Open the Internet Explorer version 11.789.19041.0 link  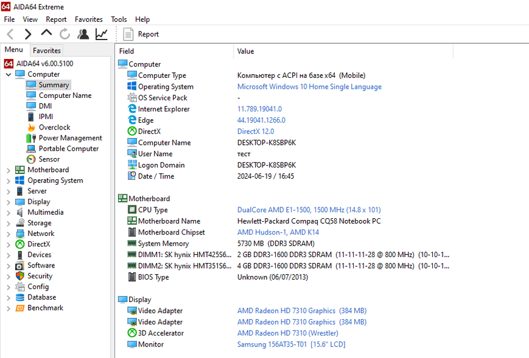[x=259, y=109]
